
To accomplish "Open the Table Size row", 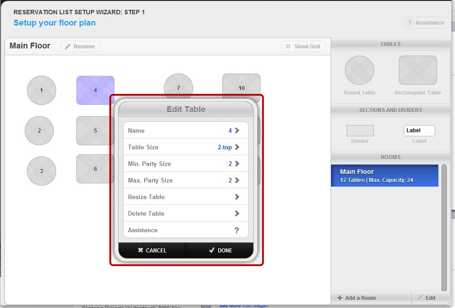I will pyautogui.click(x=186, y=147).
